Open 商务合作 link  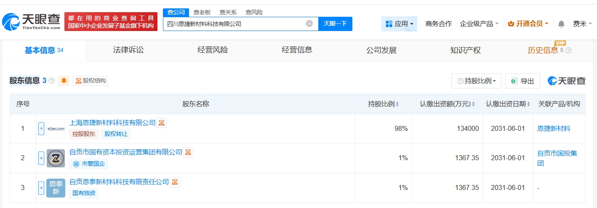click(x=438, y=24)
